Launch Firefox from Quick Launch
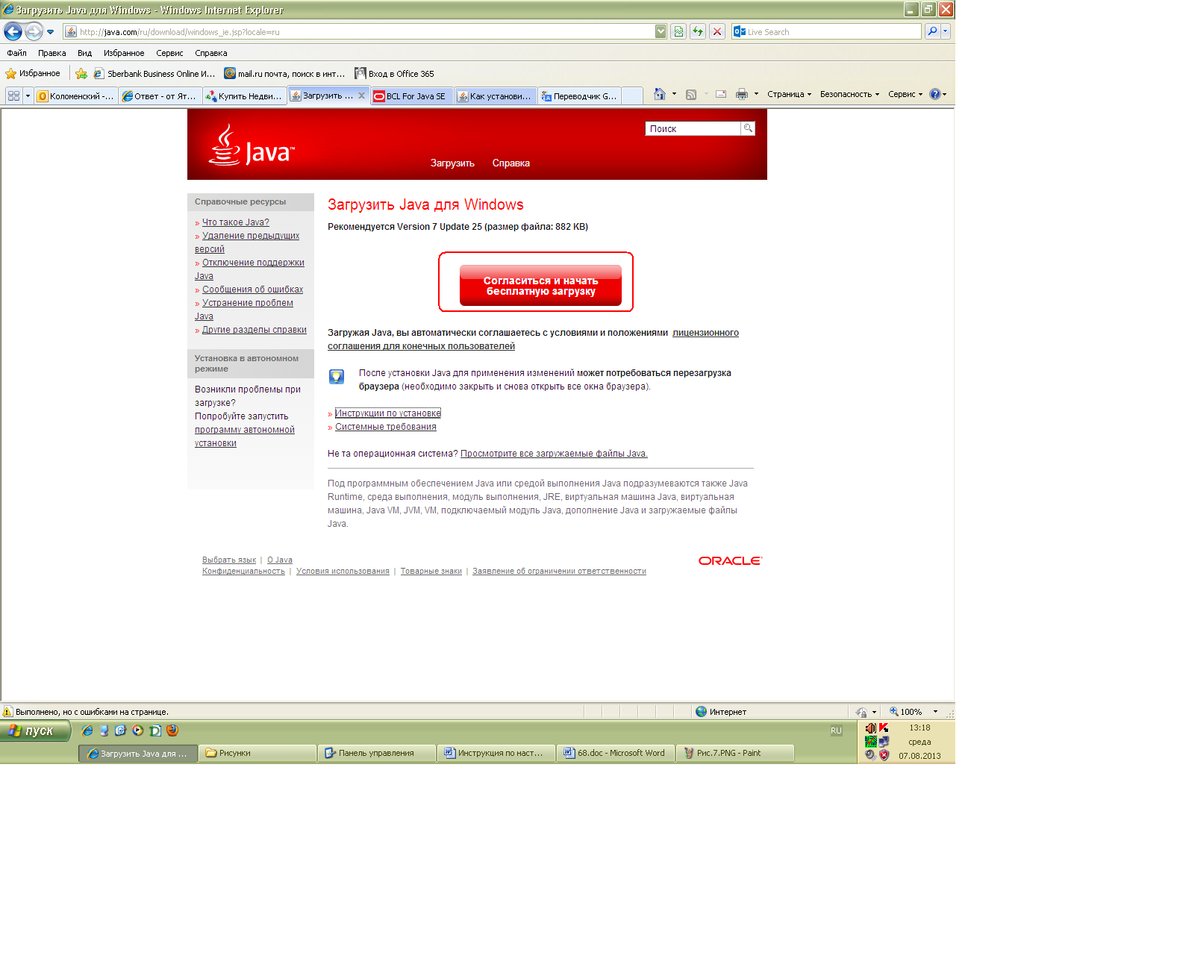Image resolution: width=1177 pixels, height=970 pixels. [172, 730]
